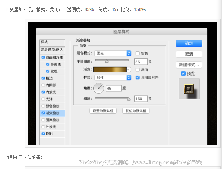Click the 不透明度 slider handle
Screen dimensions: 222x169
(x=107, y=61)
